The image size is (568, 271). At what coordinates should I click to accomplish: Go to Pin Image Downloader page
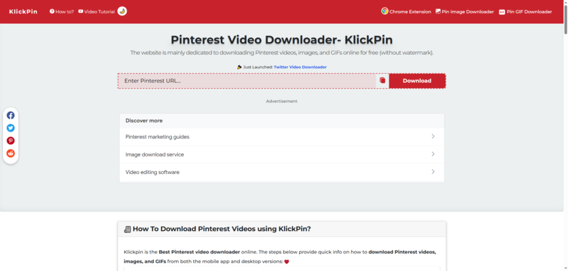pyautogui.click(x=467, y=12)
